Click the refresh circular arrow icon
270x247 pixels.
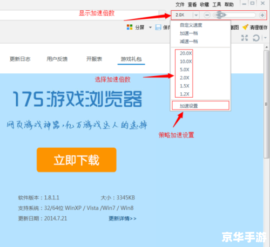point(256,38)
